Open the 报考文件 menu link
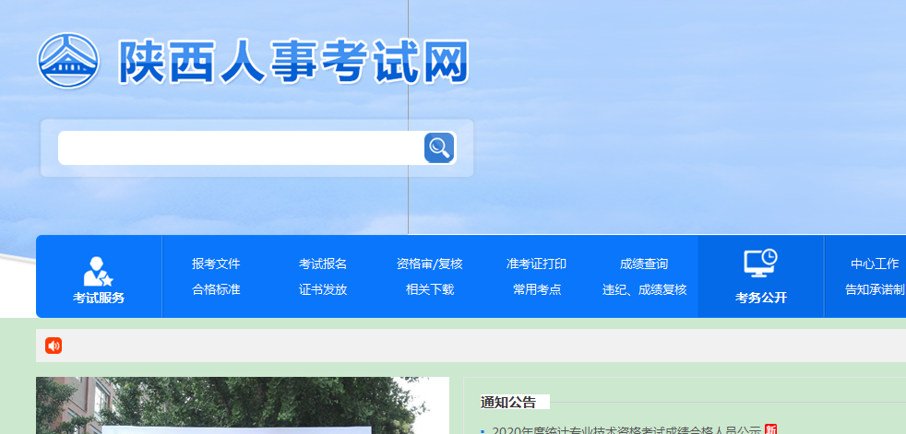906x434 pixels. pyautogui.click(x=216, y=264)
